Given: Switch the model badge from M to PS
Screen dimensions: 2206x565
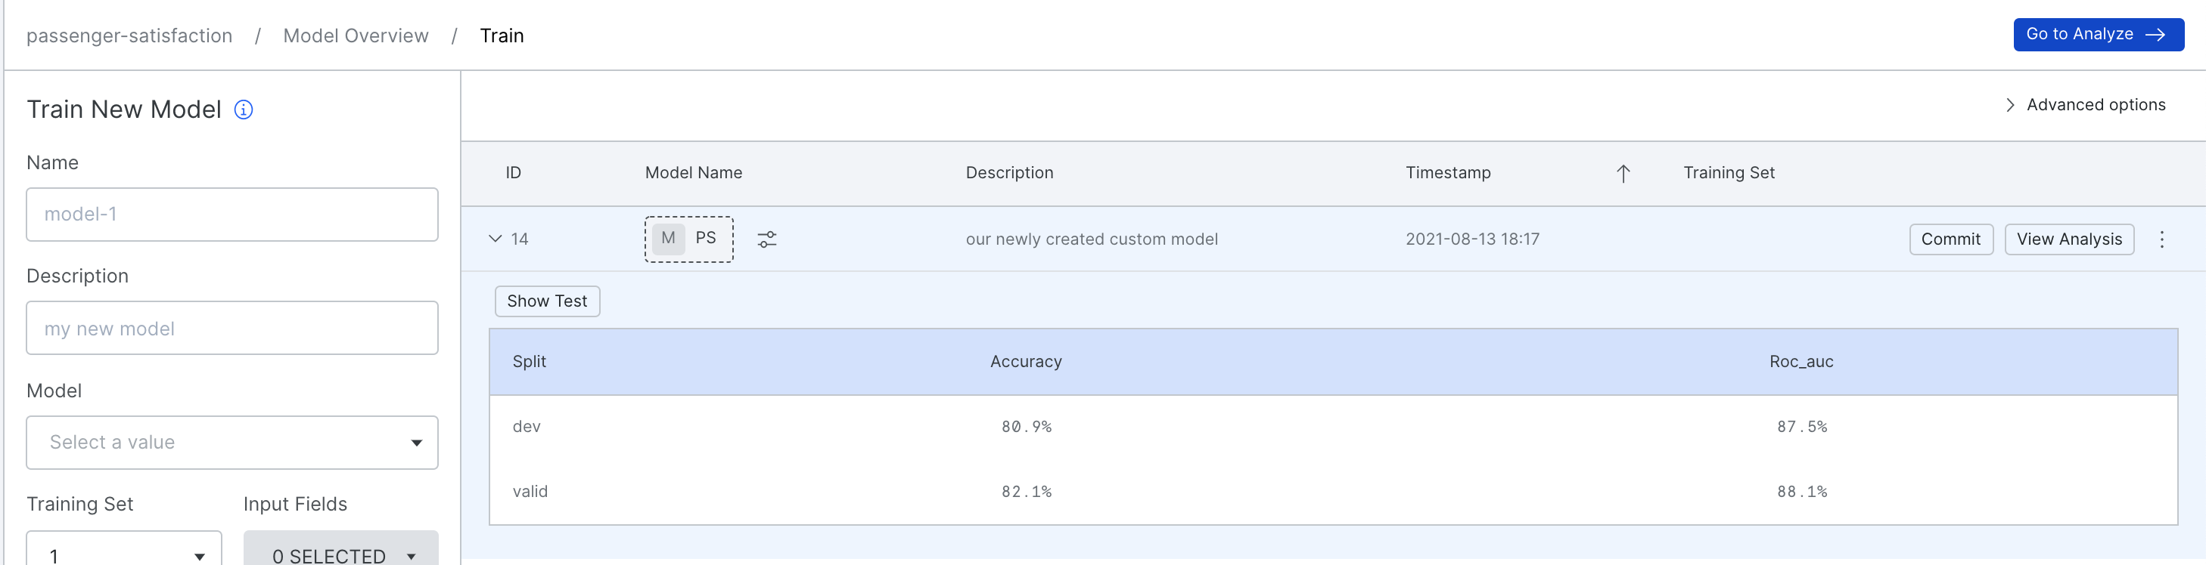Looking at the screenshot, I should click(x=707, y=239).
